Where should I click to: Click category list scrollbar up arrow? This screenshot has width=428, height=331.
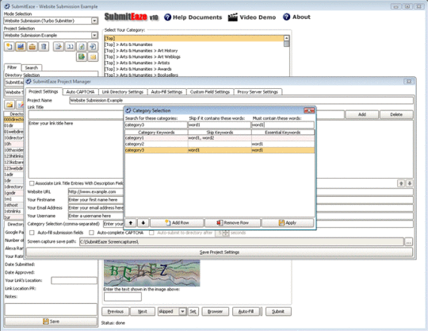pos(286,38)
